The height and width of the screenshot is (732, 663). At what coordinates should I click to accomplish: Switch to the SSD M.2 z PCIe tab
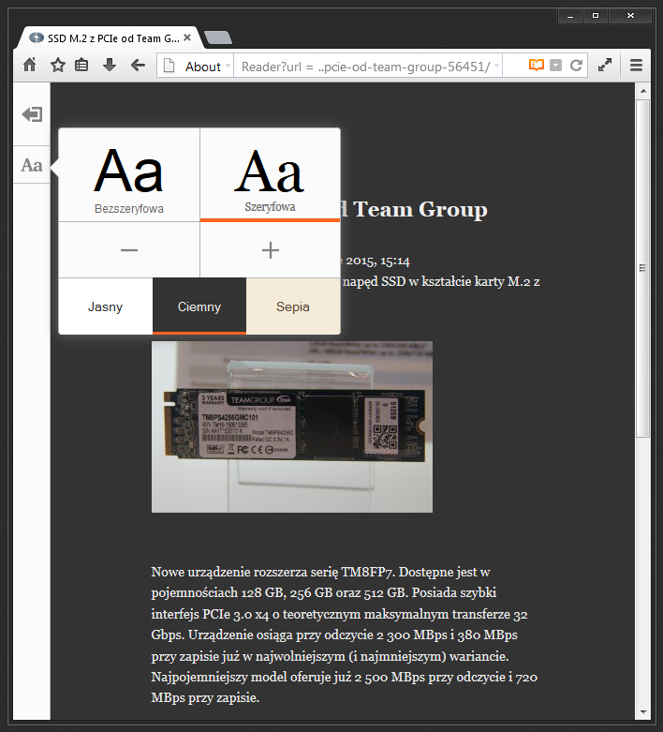point(110,38)
